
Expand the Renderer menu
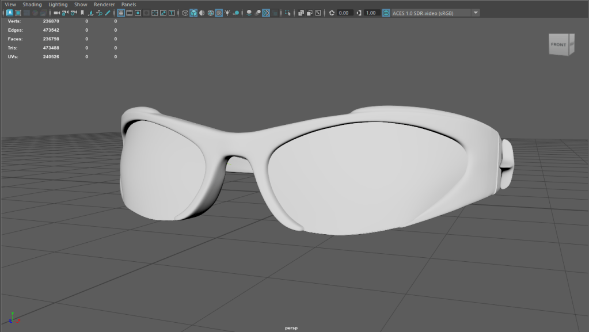[x=104, y=5]
